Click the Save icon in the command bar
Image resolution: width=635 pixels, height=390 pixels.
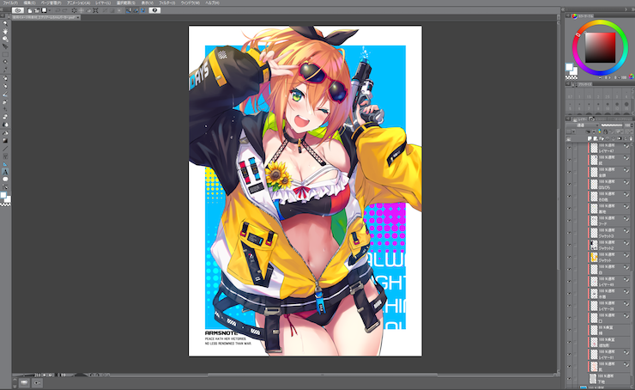[x=44, y=10]
